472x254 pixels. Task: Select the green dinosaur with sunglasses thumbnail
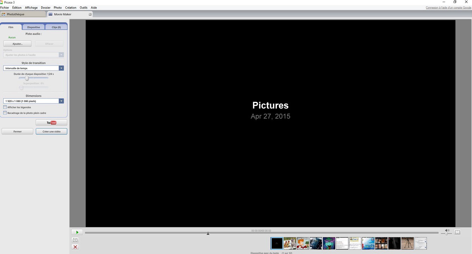329,243
